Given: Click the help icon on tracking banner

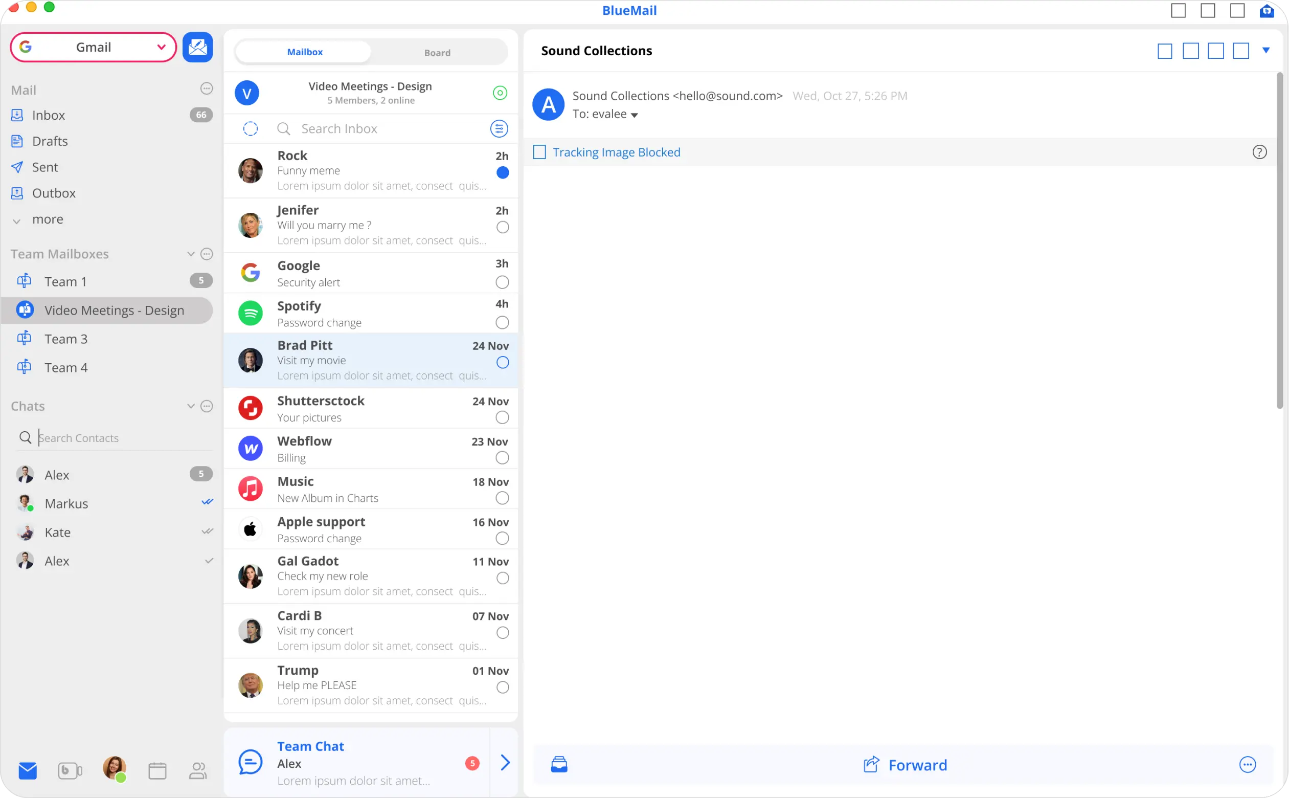Looking at the screenshot, I should click(x=1259, y=152).
